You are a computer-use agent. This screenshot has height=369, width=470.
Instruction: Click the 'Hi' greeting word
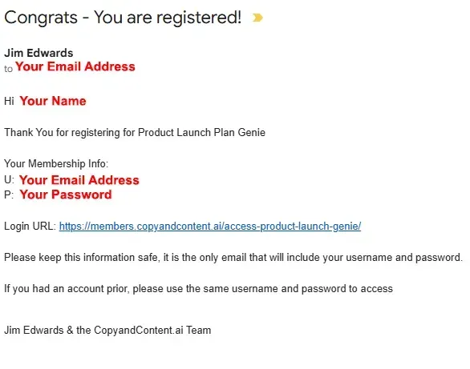point(10,101)
